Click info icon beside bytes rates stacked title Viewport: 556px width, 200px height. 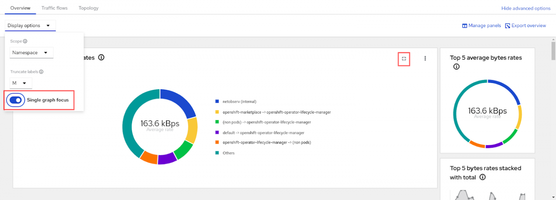pos(482,177)
